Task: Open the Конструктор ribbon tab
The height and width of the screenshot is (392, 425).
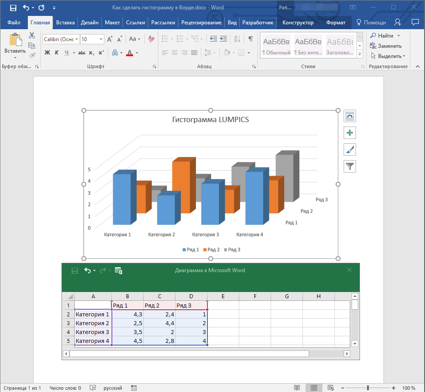Action: 298,23
